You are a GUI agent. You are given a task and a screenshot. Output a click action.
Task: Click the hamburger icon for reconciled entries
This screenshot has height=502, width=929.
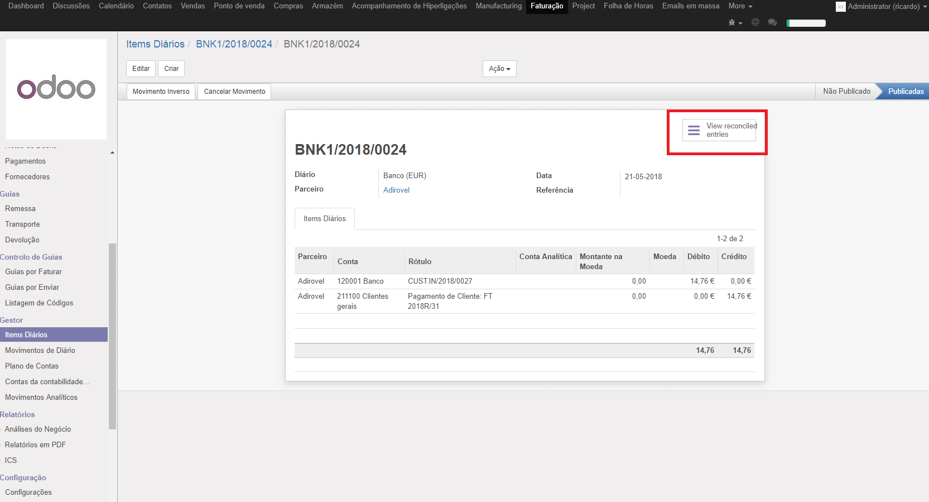(x=694, y=130)
